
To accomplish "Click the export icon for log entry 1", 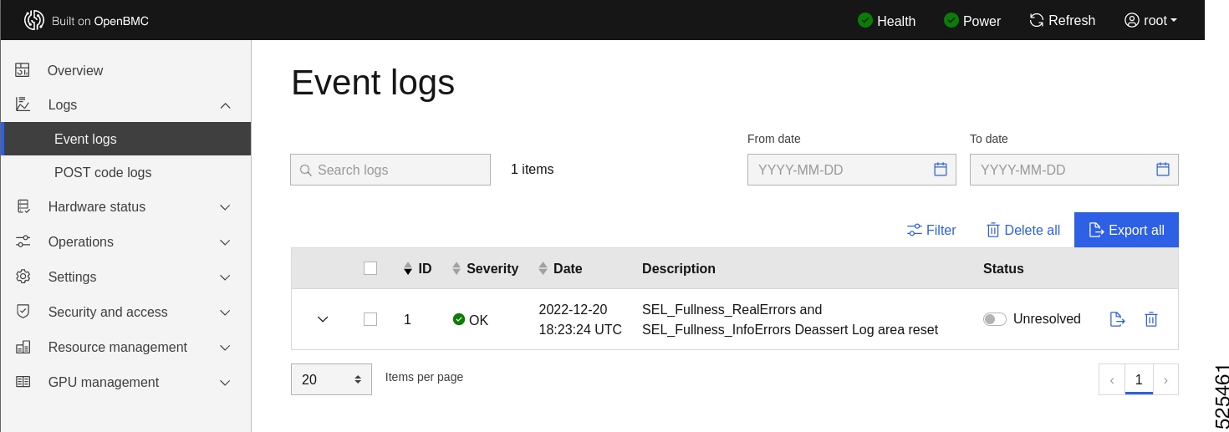I will point(1117,319).
